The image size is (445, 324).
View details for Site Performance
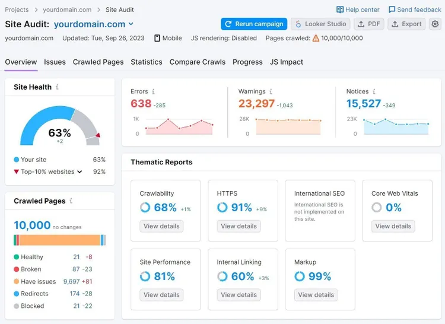click(161, 295)
